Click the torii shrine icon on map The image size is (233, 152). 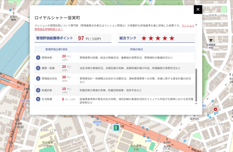pyautogui.click(x=211, y=39)
